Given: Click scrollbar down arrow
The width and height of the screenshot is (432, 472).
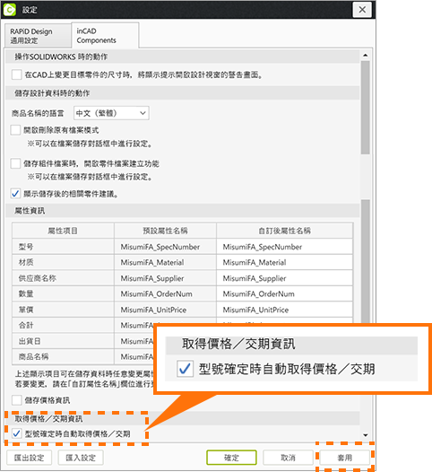Looking at the screenshot, I should (366, 435).
